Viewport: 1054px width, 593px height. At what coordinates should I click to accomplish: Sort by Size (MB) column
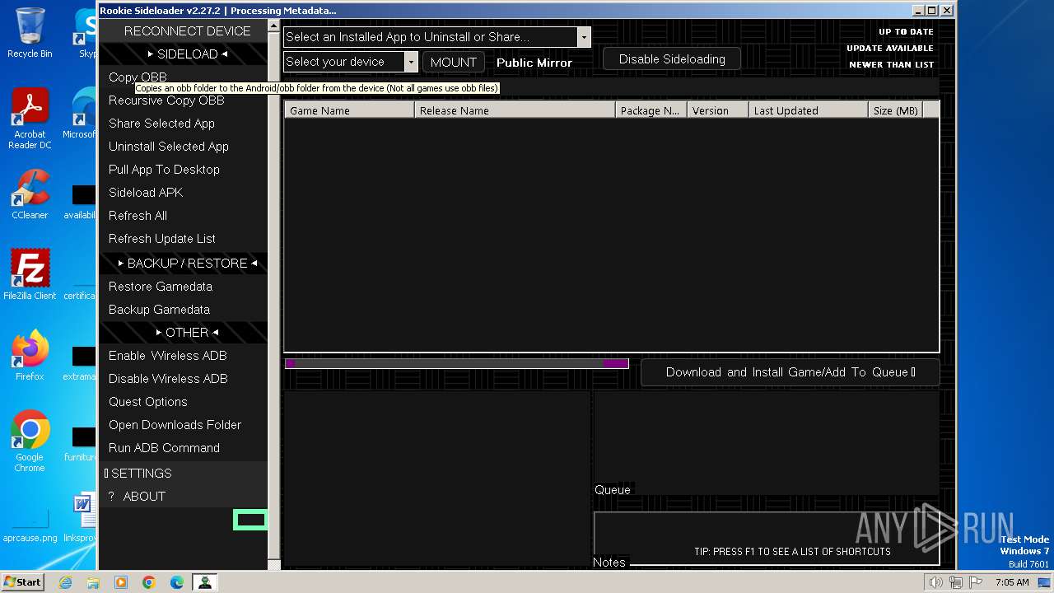(896, 110)
